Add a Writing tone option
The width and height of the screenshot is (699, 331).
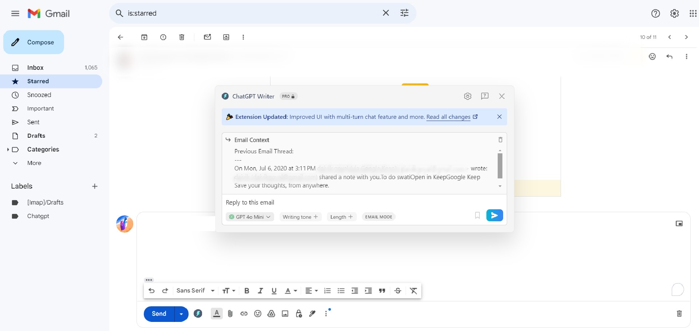pos(300,217)
